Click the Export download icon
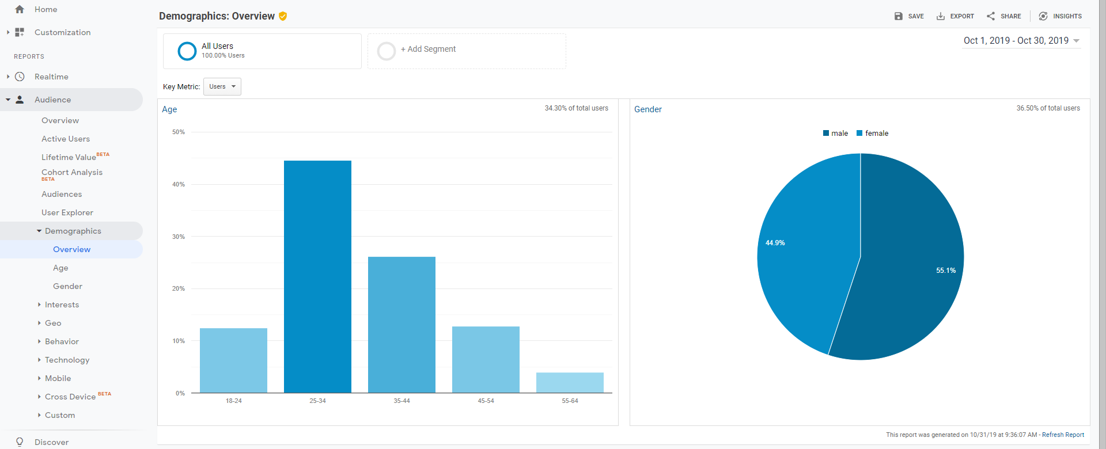This screenshot has height=449, width=1106. coord(941,16)
